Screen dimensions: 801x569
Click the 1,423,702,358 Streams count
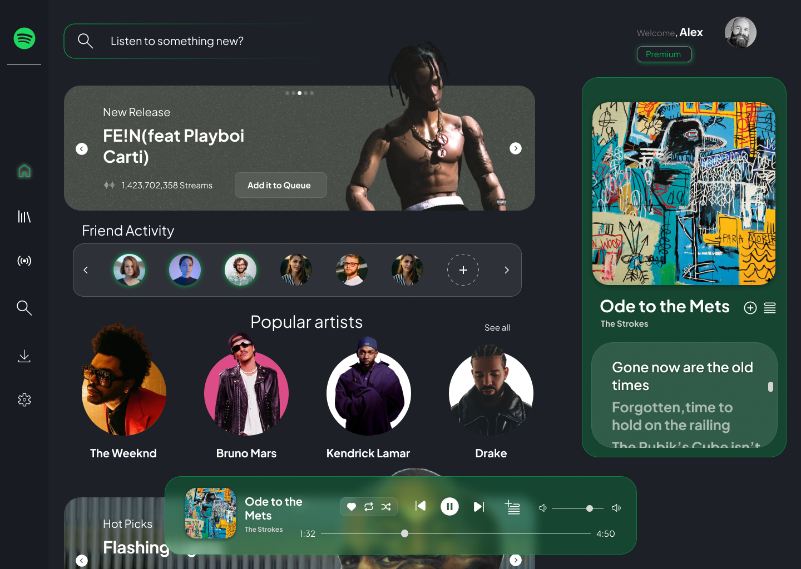tap(167, 186)
